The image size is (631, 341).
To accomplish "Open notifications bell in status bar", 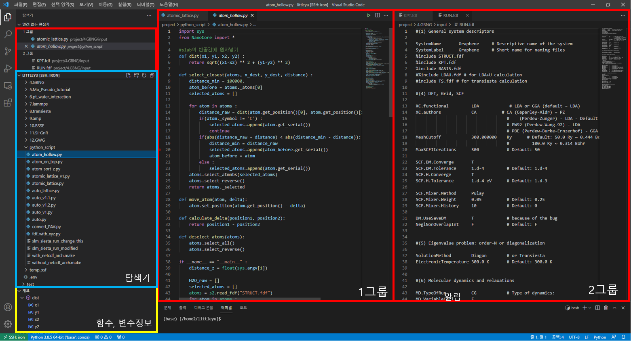I will coord(623,337).
